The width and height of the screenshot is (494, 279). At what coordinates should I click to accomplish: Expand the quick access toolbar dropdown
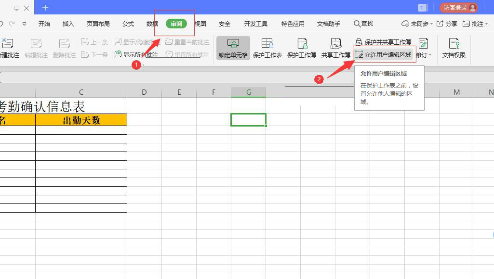click(x=24, y=24)
